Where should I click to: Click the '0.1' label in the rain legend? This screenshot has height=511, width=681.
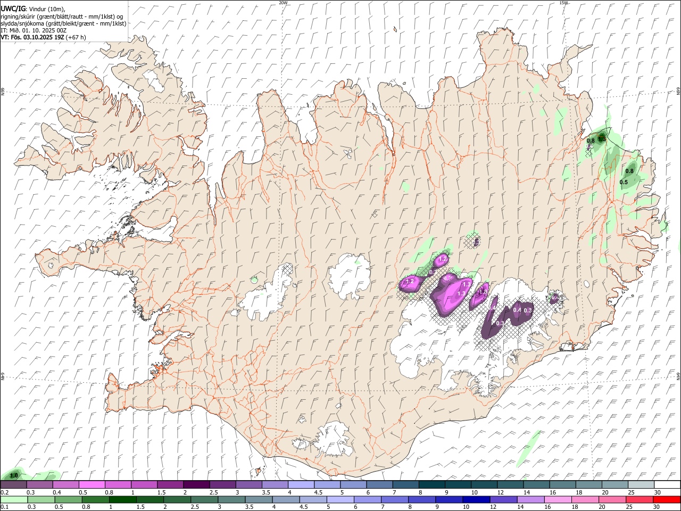click(x=4, y=507)
